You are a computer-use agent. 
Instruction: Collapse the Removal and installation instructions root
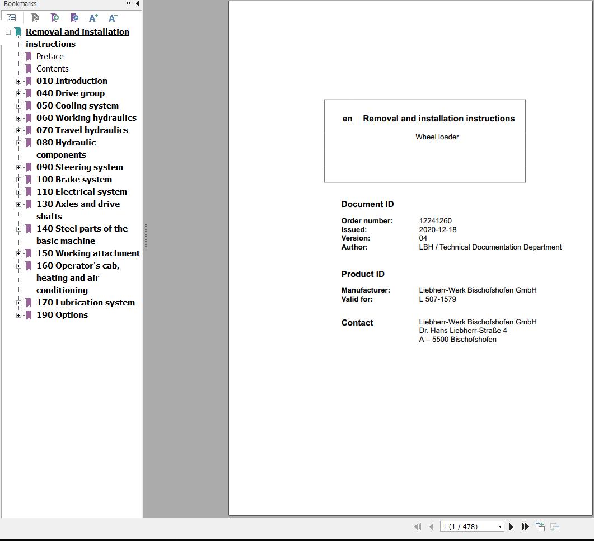pos(8,32)
